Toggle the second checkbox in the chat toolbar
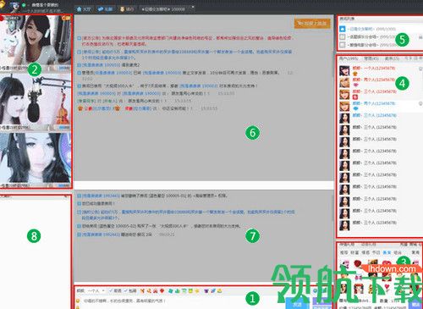This screenshot has width=423, height=309. [126, 290]
